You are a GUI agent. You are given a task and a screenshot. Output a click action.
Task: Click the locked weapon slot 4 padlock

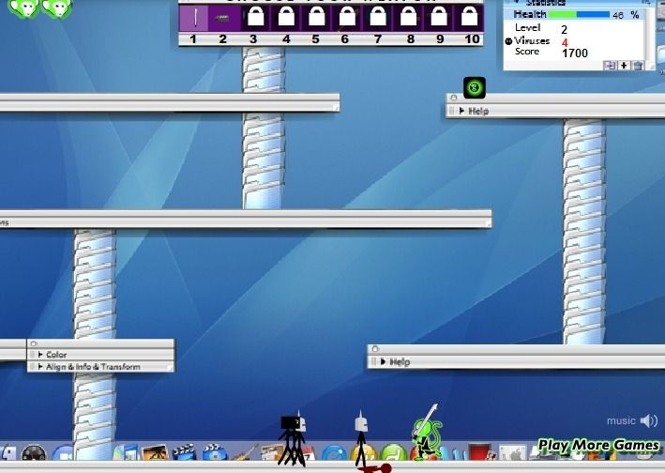(x=286, y=17)
